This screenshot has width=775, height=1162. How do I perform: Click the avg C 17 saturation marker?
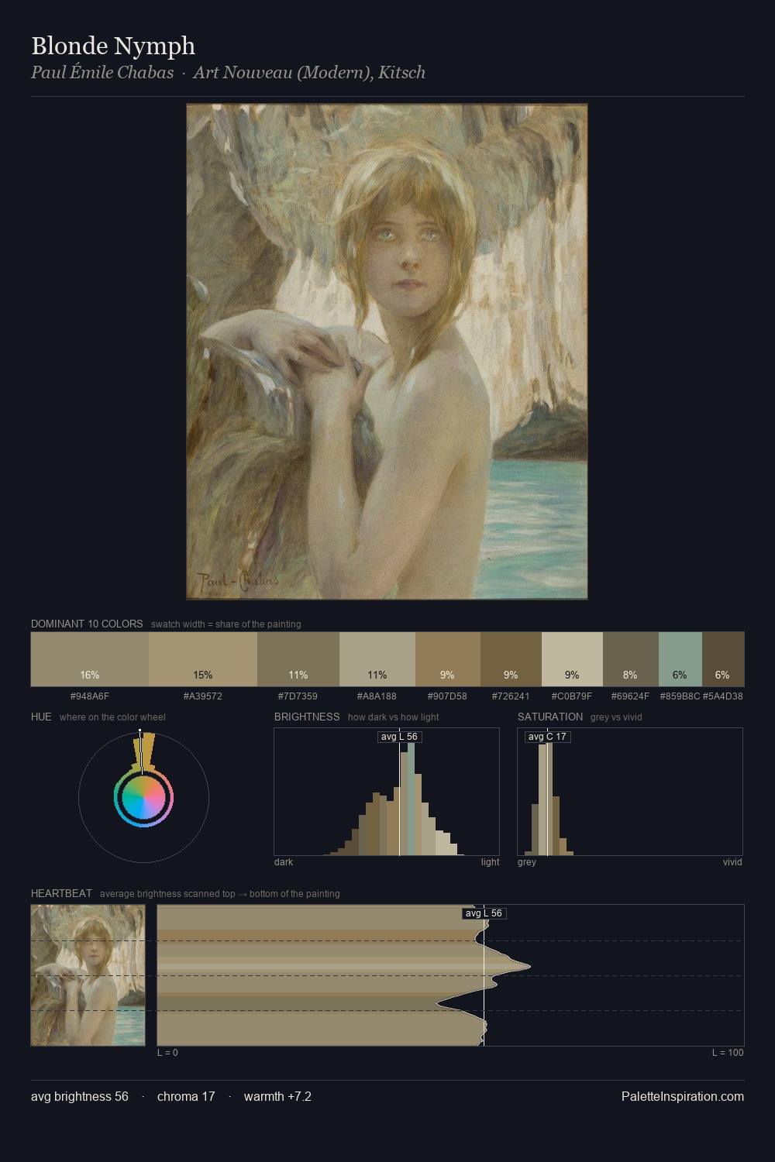click(547, 737)
